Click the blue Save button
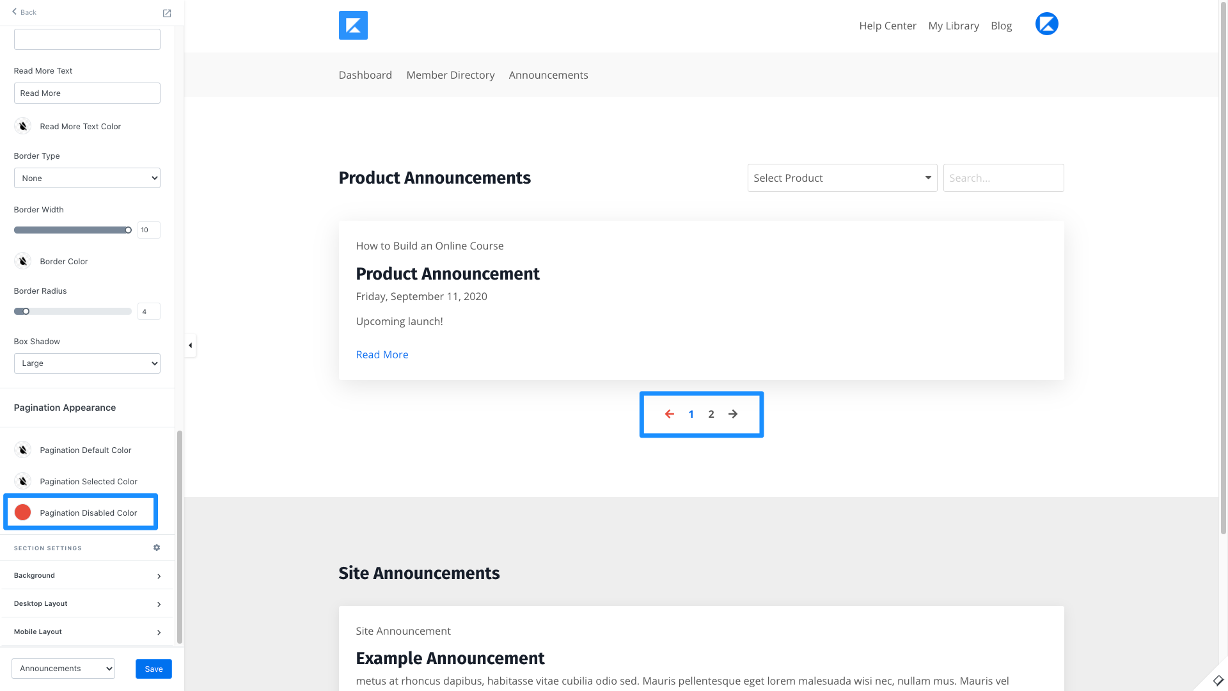1228x691 pixels. click(153, 669)
